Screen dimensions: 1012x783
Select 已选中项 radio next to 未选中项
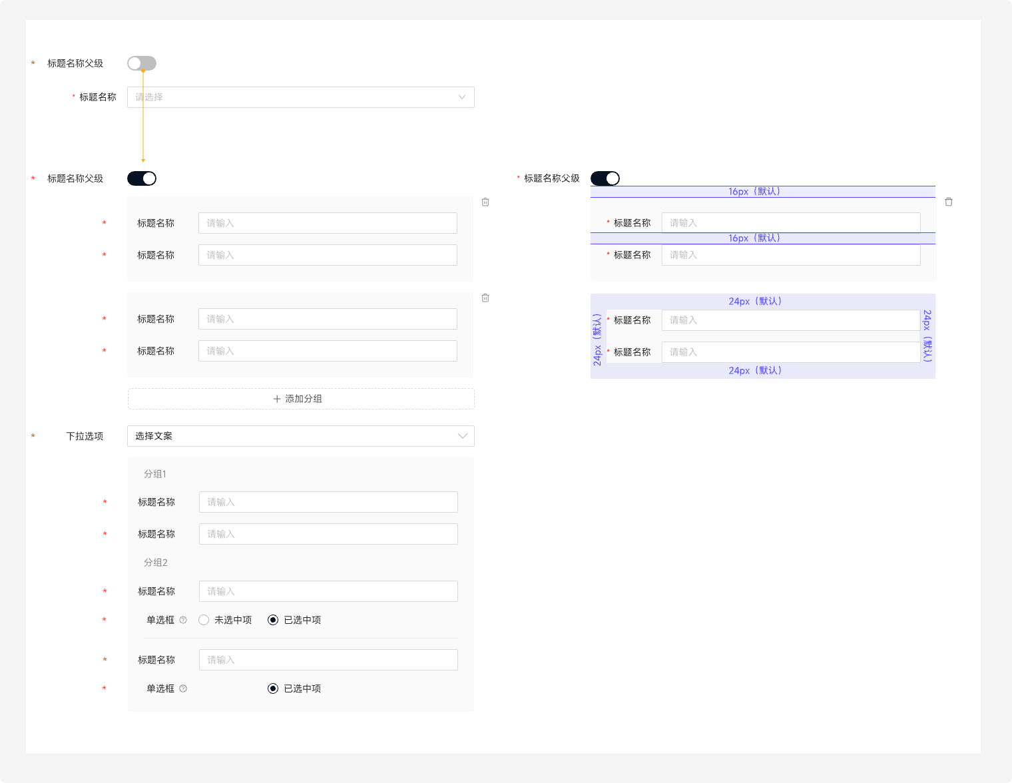point(273,620)
